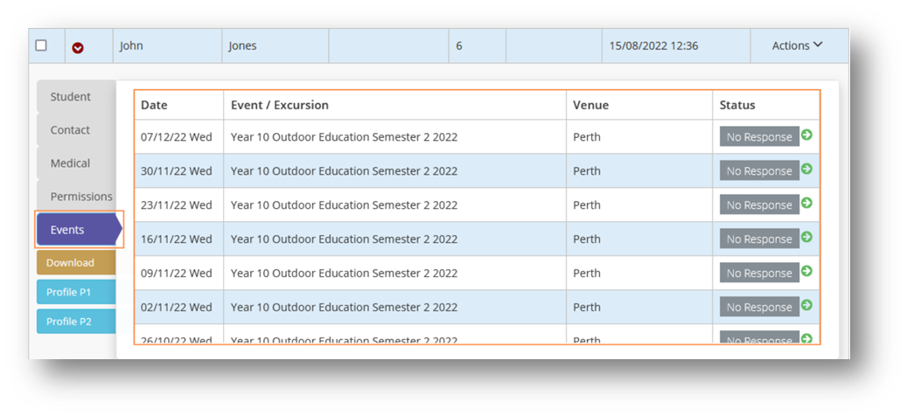Click No Response status for 16/11/22 event
Viewport: 907px width, 416px height.
(x=759, y=239)
